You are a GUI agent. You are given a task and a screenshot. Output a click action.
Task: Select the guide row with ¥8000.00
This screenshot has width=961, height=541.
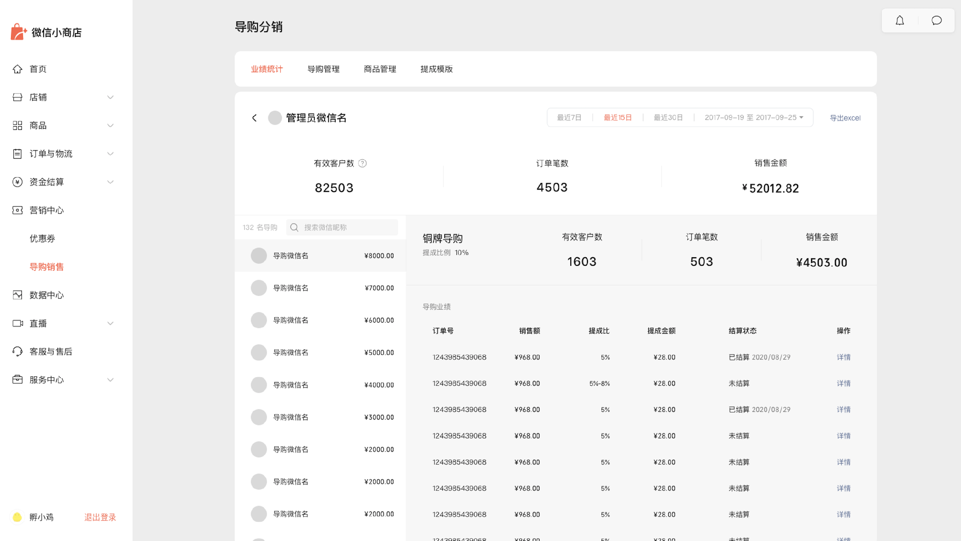(x=321, y=256)
